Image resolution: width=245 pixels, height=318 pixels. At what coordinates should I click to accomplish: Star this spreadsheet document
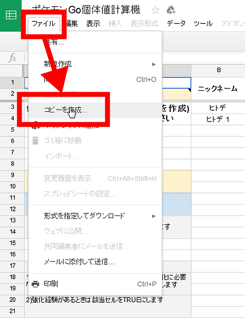pos(155,10)
